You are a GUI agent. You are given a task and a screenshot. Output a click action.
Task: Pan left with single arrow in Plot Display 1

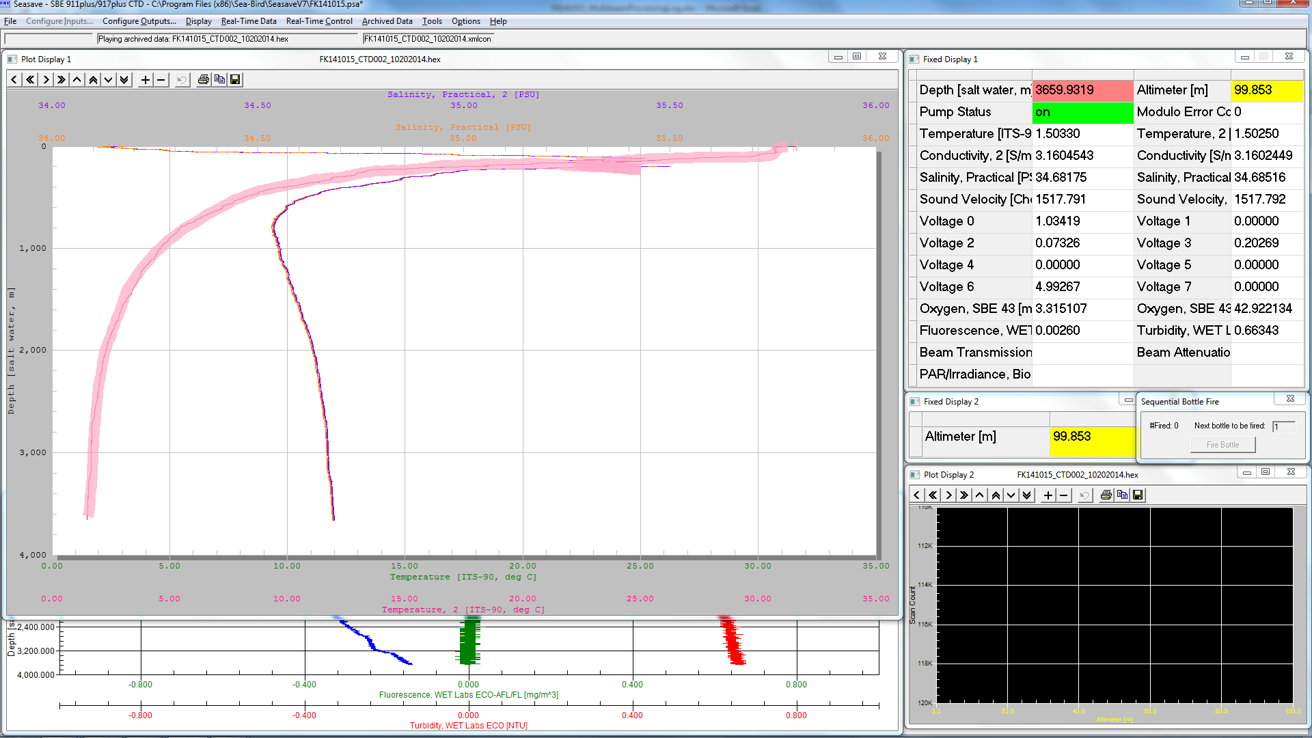point(14,80)
